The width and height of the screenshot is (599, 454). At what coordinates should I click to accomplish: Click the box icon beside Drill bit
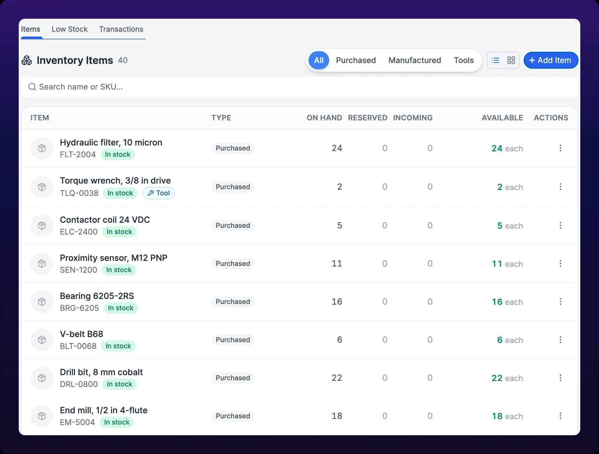[42, 378]
